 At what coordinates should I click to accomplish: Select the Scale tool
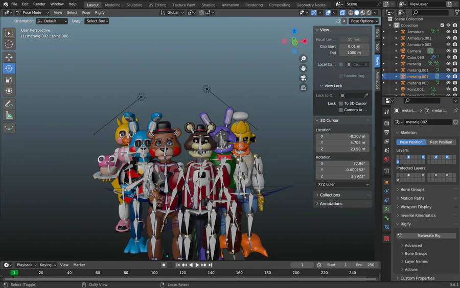[x=9, y=80]
